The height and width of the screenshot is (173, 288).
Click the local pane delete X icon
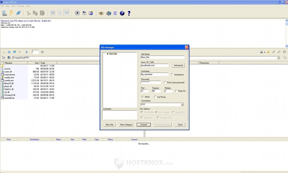click(x=20, y=52)
